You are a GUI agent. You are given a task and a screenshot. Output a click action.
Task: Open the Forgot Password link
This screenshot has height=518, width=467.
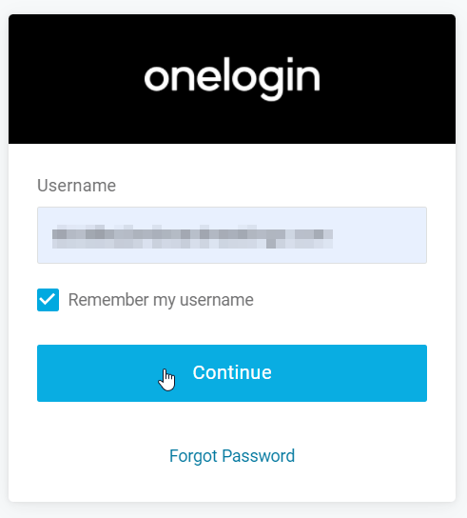pos(232,456)
